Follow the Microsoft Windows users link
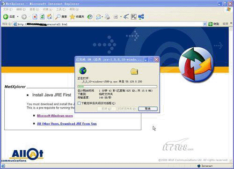This screenshot has width=234, height=169. (55, 116)
